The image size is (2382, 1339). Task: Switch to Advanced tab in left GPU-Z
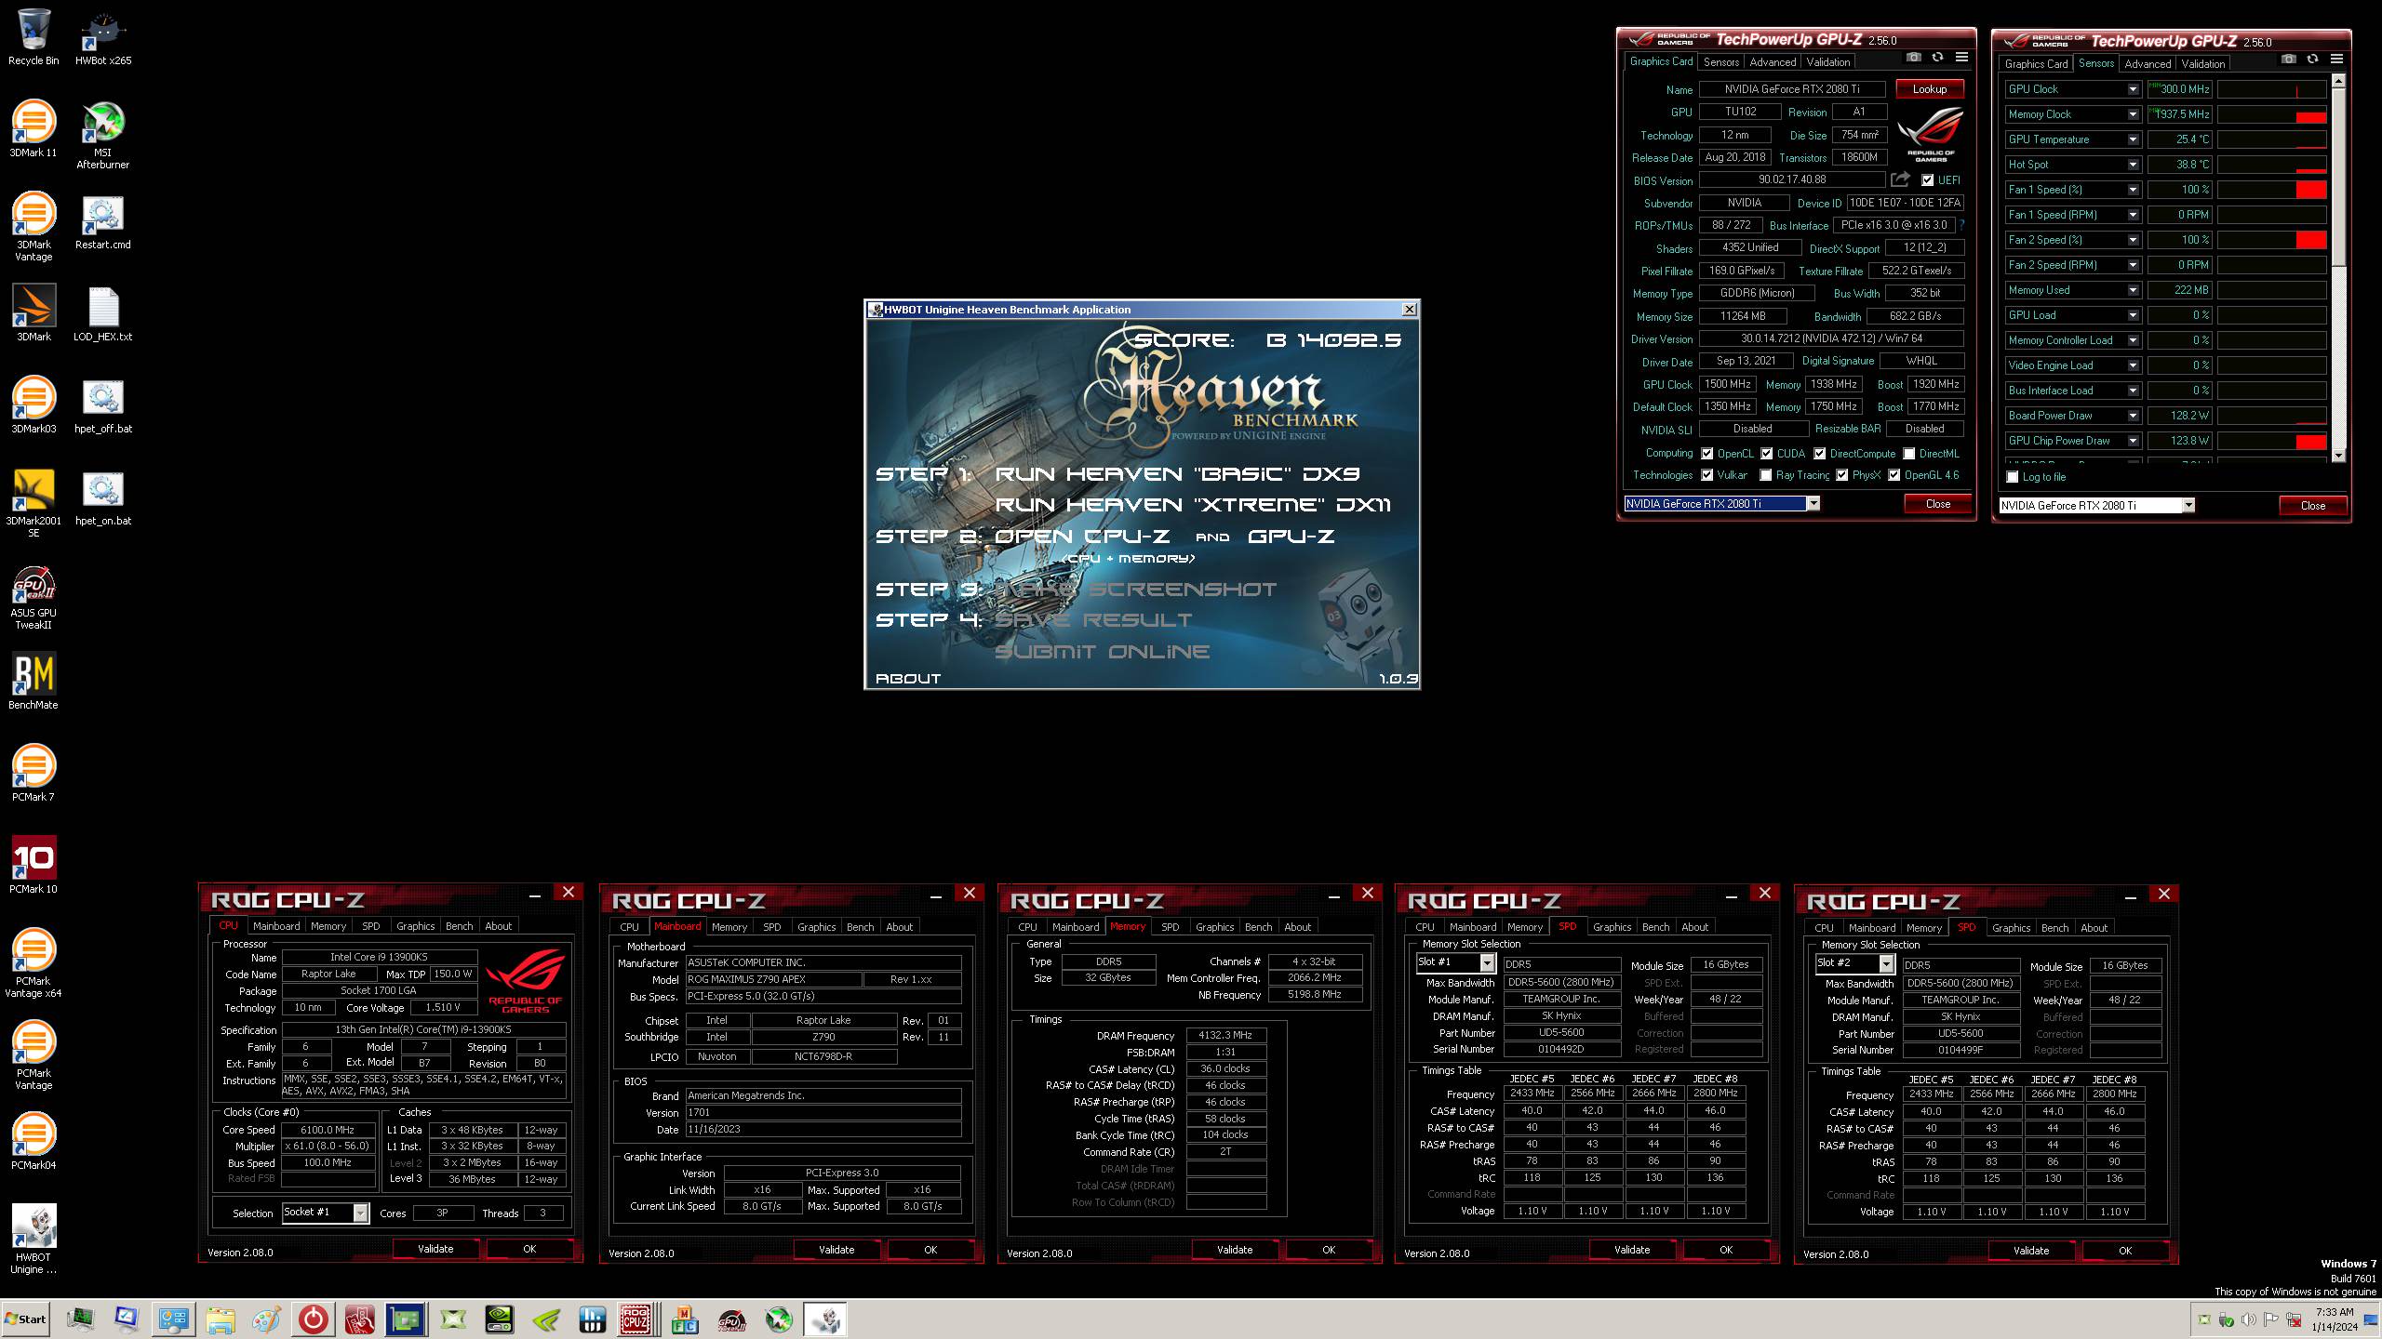click(x=1773, y=61)
